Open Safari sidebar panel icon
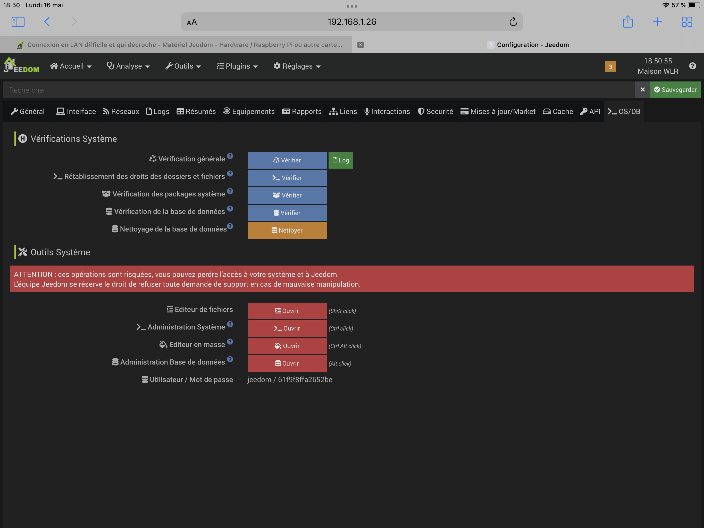The height and width of the screenshot is (528, 704). click(18, 22)
